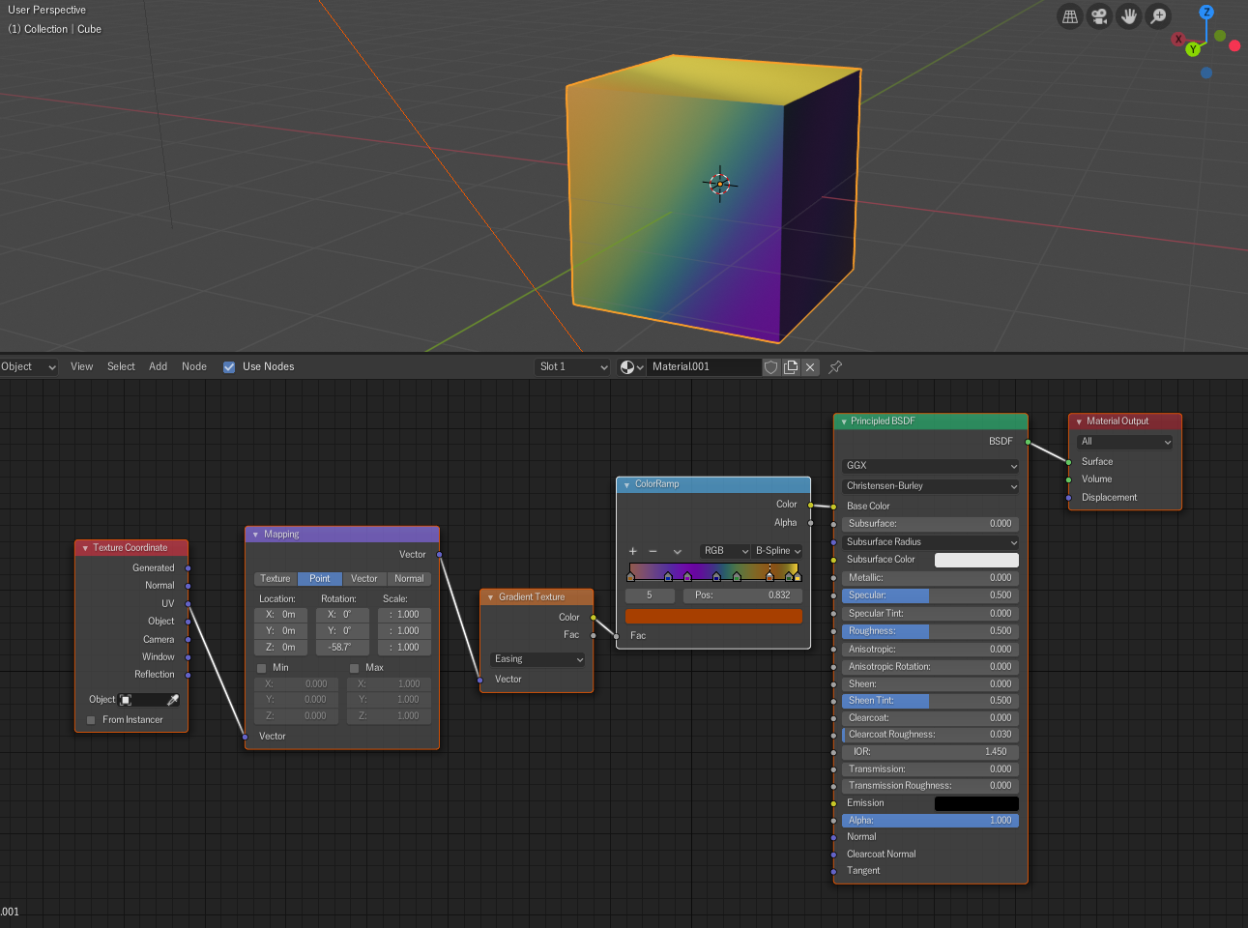Viewport: 1248px width, 928px height.
Task: Select the Vector mapping type
Action: point(364,579)
